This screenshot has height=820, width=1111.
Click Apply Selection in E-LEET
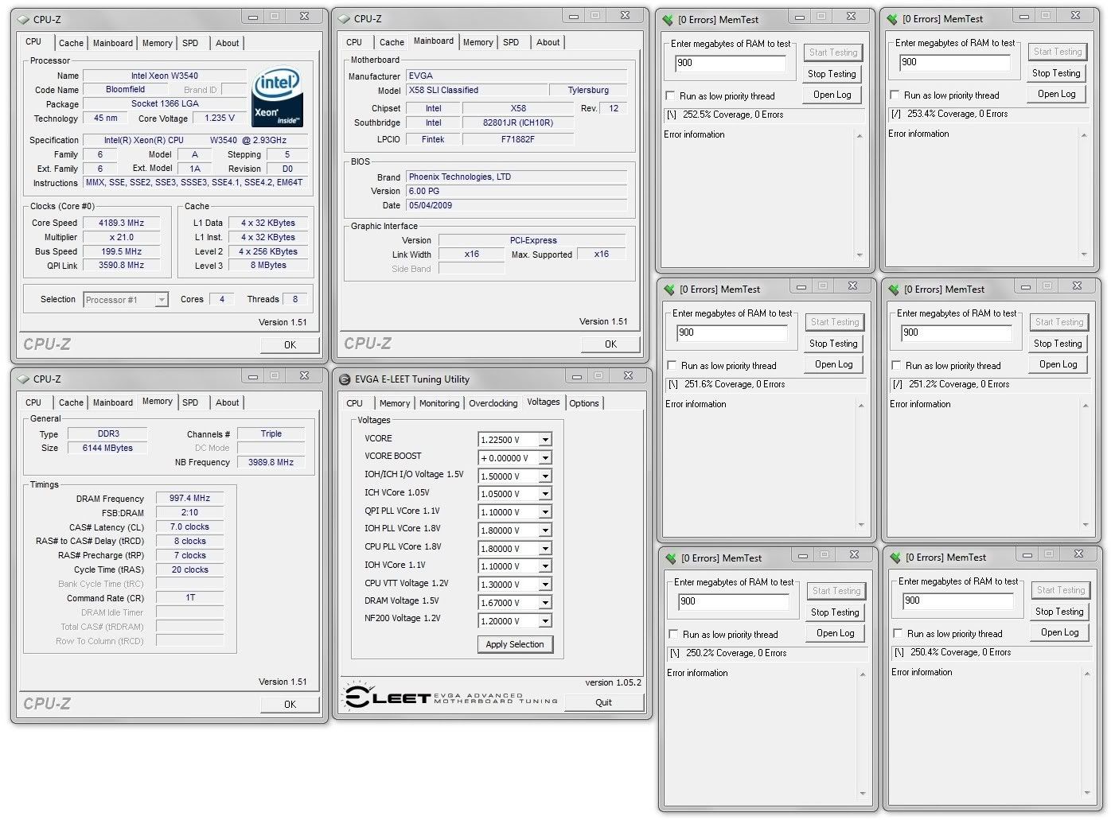click(x=515, y=644)
